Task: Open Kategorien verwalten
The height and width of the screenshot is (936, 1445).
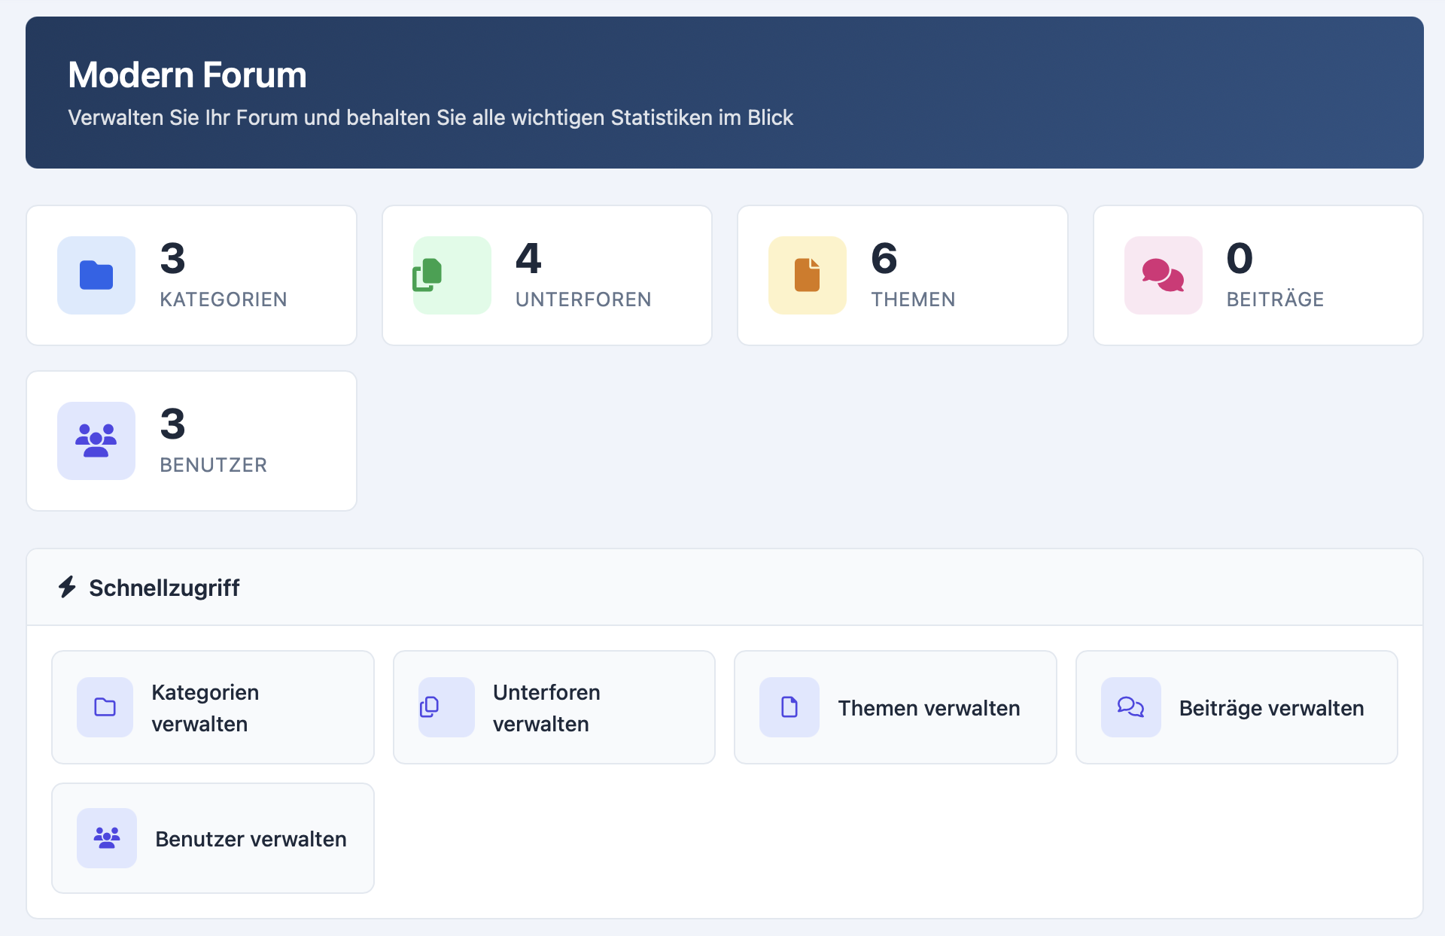Action: click(212, 707)
